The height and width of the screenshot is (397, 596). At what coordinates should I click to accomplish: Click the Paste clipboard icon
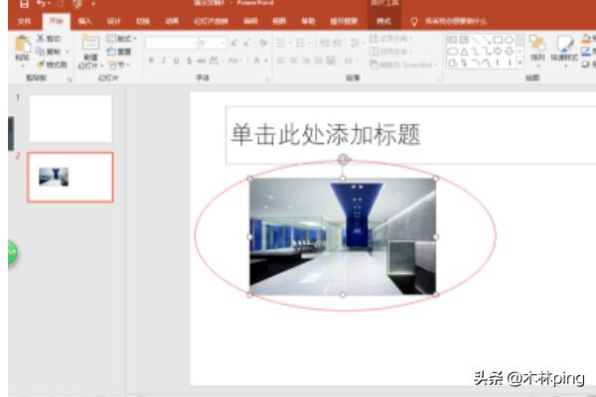tap(22, 44)
